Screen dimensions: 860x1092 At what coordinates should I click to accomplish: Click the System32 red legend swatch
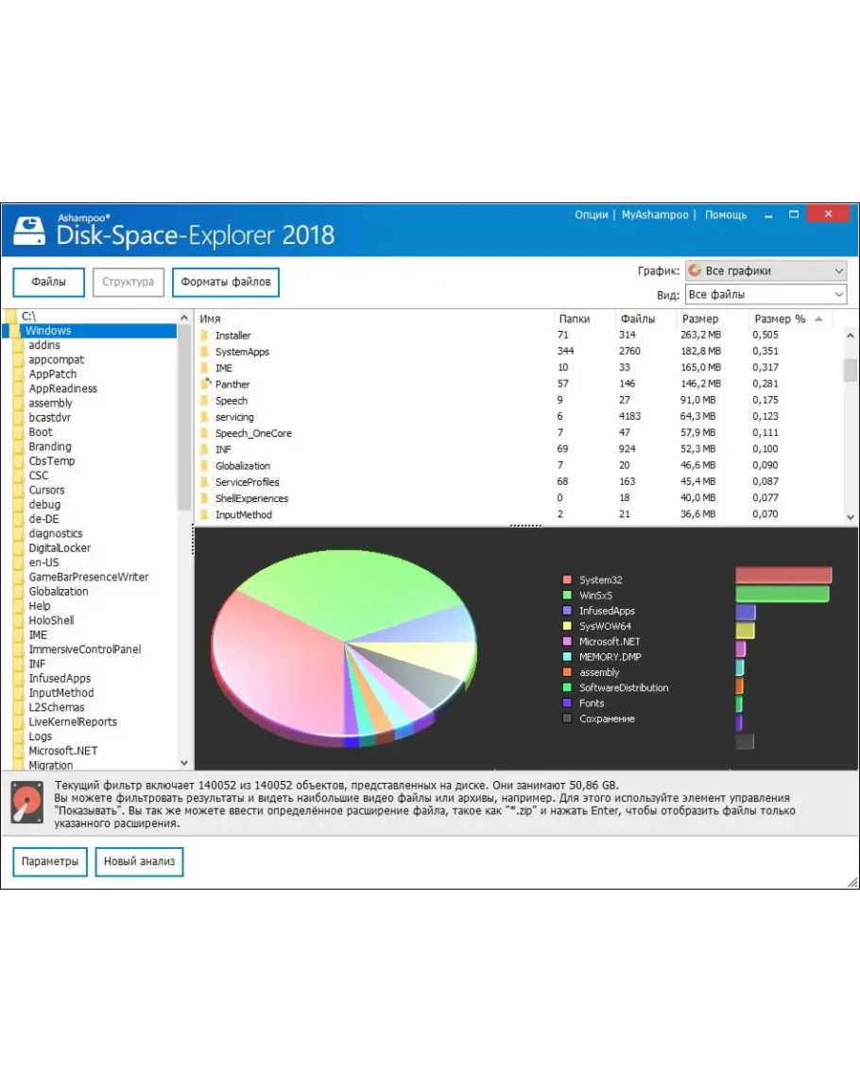[x=567, y=581]
